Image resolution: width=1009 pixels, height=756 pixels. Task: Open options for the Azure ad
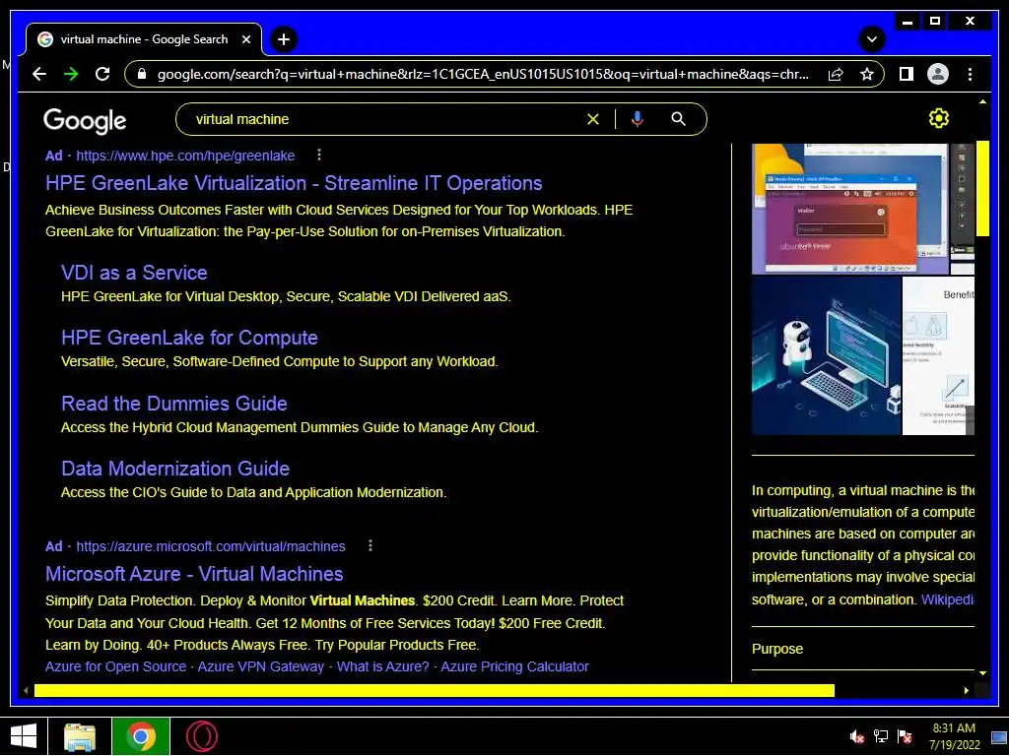pyautogui.click(x=370, y=545)
